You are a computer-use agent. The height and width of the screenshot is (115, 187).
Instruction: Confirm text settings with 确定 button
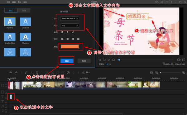coord(67,61)
